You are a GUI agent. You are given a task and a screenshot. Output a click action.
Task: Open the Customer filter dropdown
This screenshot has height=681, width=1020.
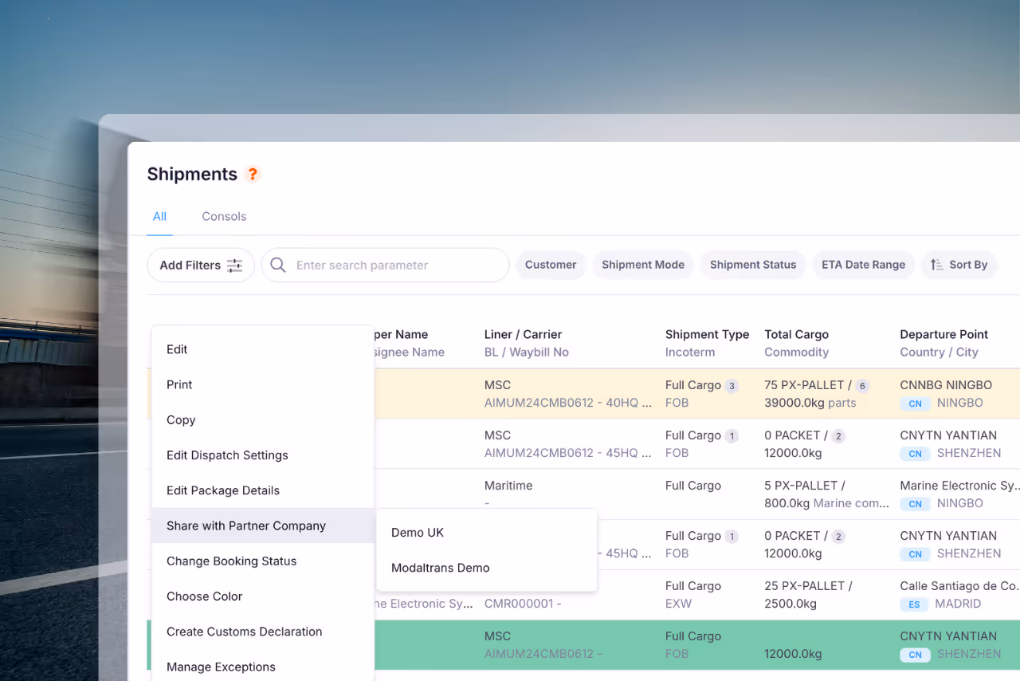point(551,265)
